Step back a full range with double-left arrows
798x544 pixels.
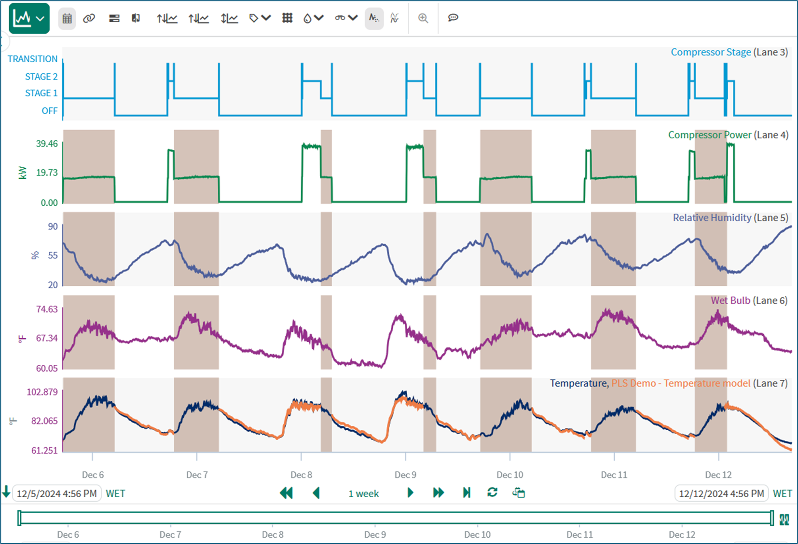(x=286, y=493)
